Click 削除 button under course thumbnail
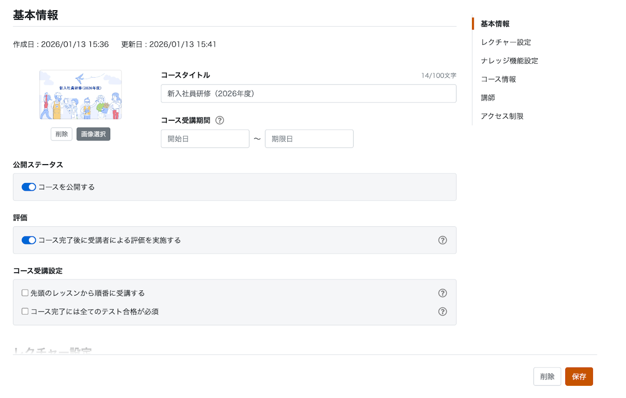Screen dimensions: 626x398 click(x=62, y=134)
